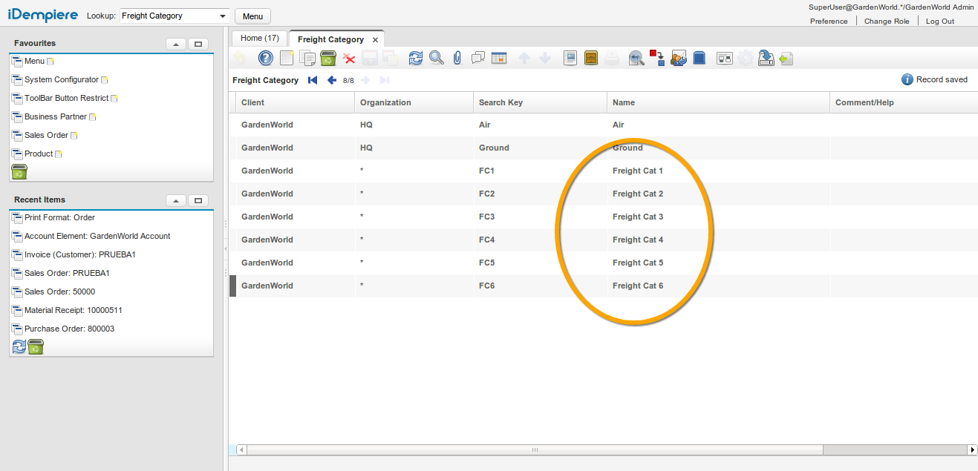Collapse the Favourites panel
This screenshot has height=471, width=978.
point(176,44)
